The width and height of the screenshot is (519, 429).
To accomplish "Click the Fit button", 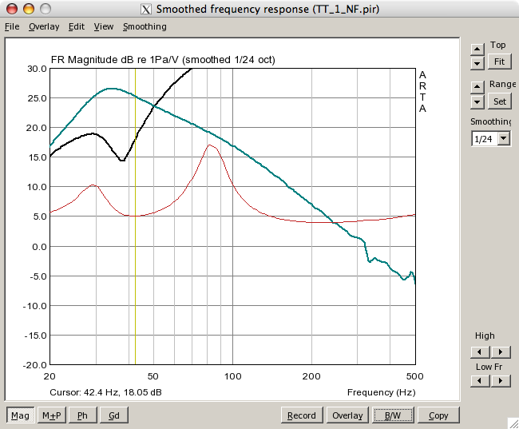I will point(500,62).
